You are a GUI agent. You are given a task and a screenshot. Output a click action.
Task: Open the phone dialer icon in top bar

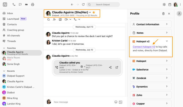coord(14,5)
